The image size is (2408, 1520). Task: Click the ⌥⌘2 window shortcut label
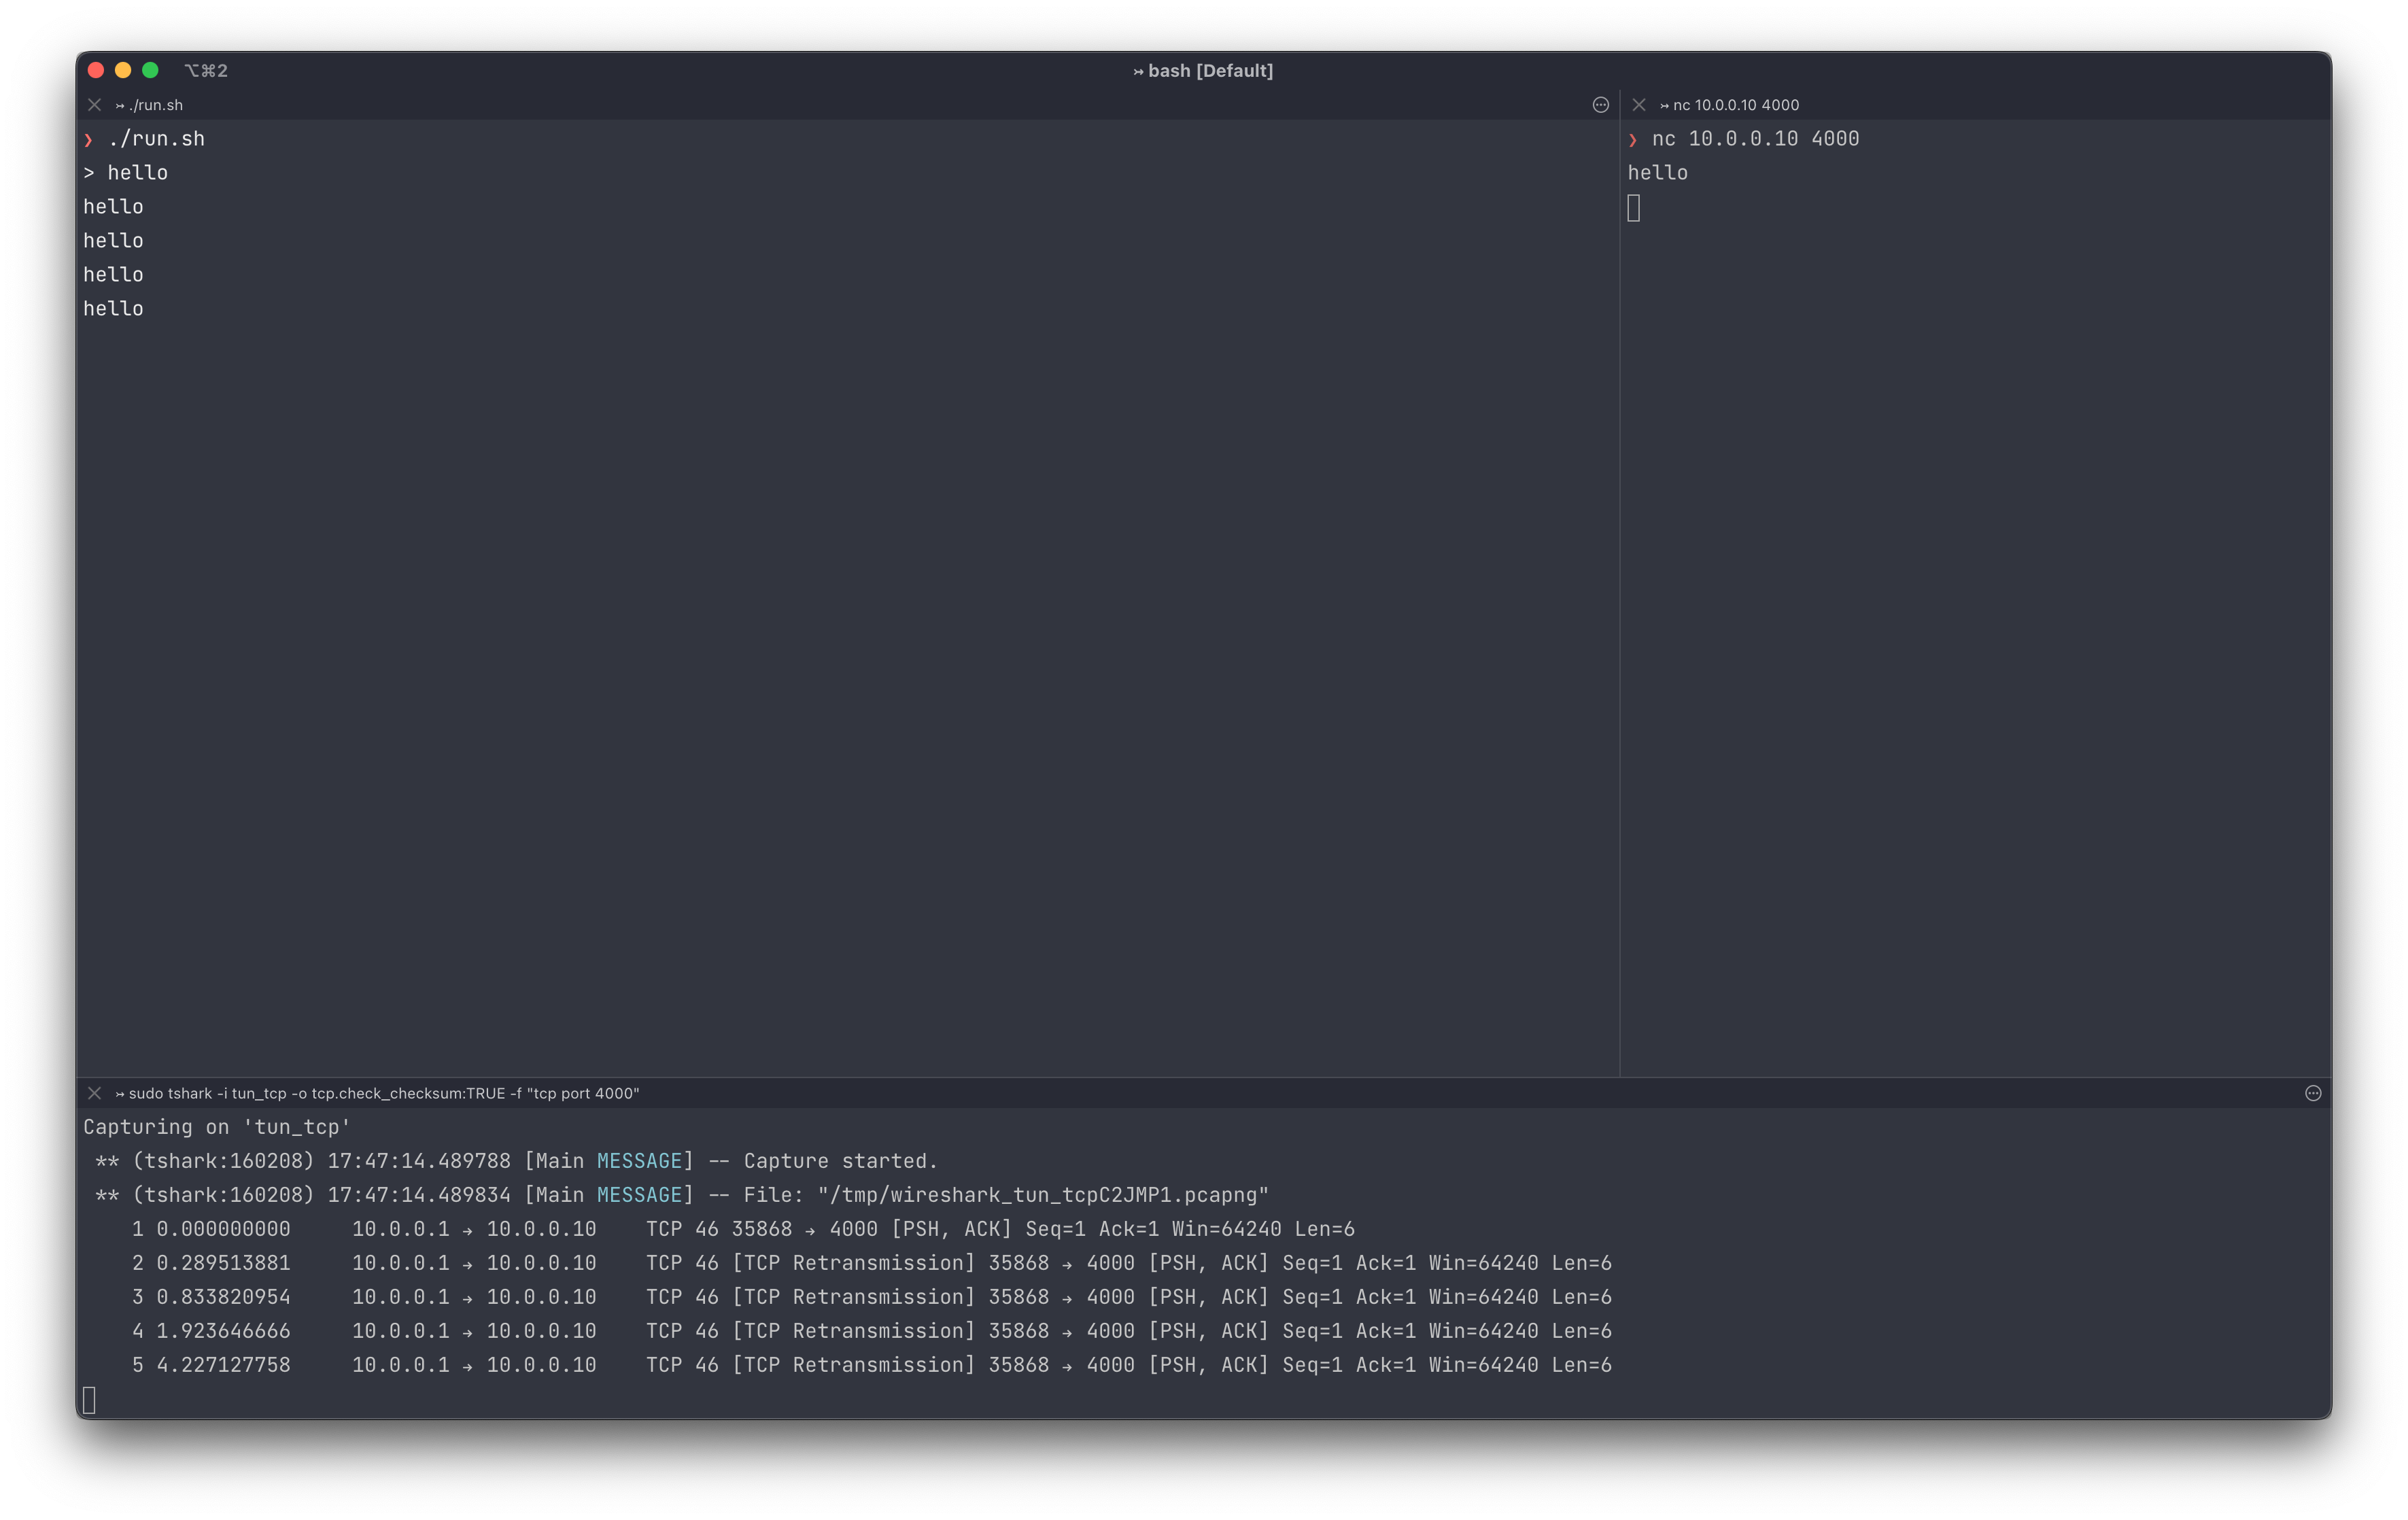pos(206,71)
